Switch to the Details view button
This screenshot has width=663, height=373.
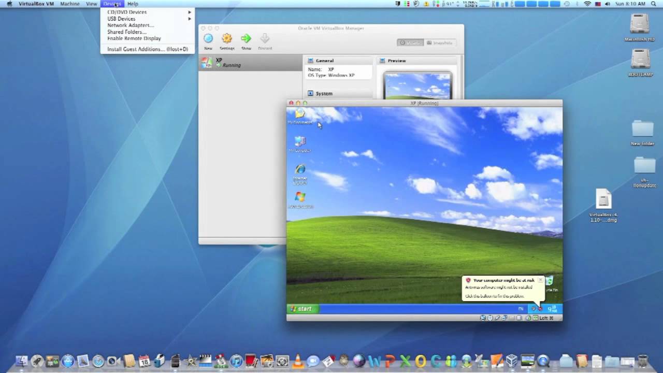410,42
